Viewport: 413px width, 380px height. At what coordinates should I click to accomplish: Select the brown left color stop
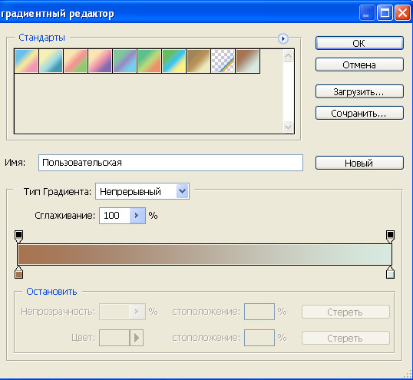coord(18,273)
